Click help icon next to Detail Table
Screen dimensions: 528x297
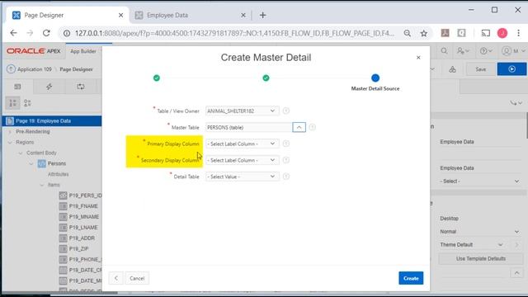click(286, 177)
